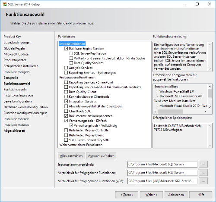Viewport: 216px width, 202px height.
Task: Check Reporting Services - SharePoint checkbox
Action: pyautogui.click(x=66, y=82)
